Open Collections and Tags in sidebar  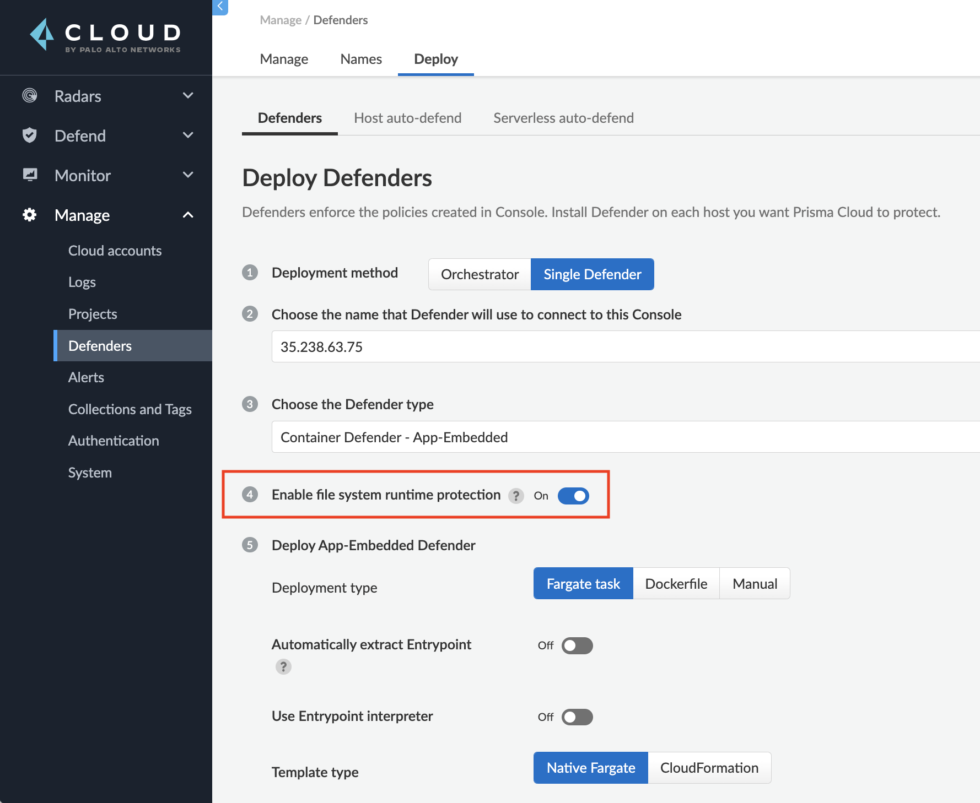pos(130,409)
